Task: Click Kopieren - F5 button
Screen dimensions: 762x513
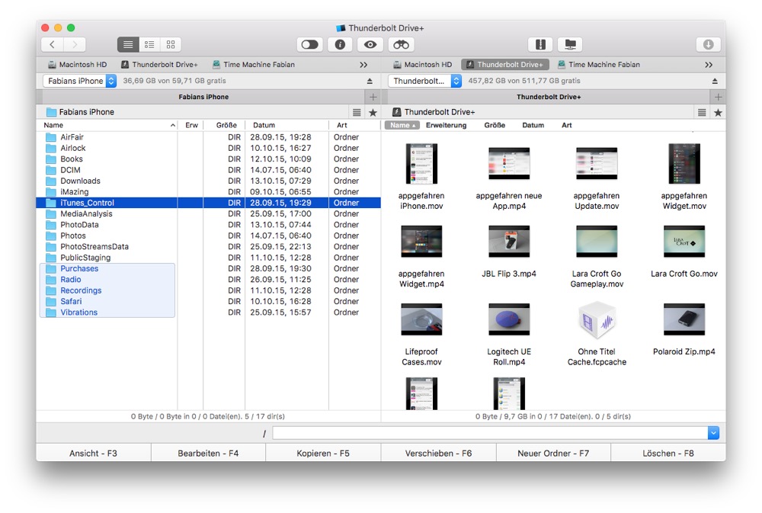Action: tap(323, 454)
